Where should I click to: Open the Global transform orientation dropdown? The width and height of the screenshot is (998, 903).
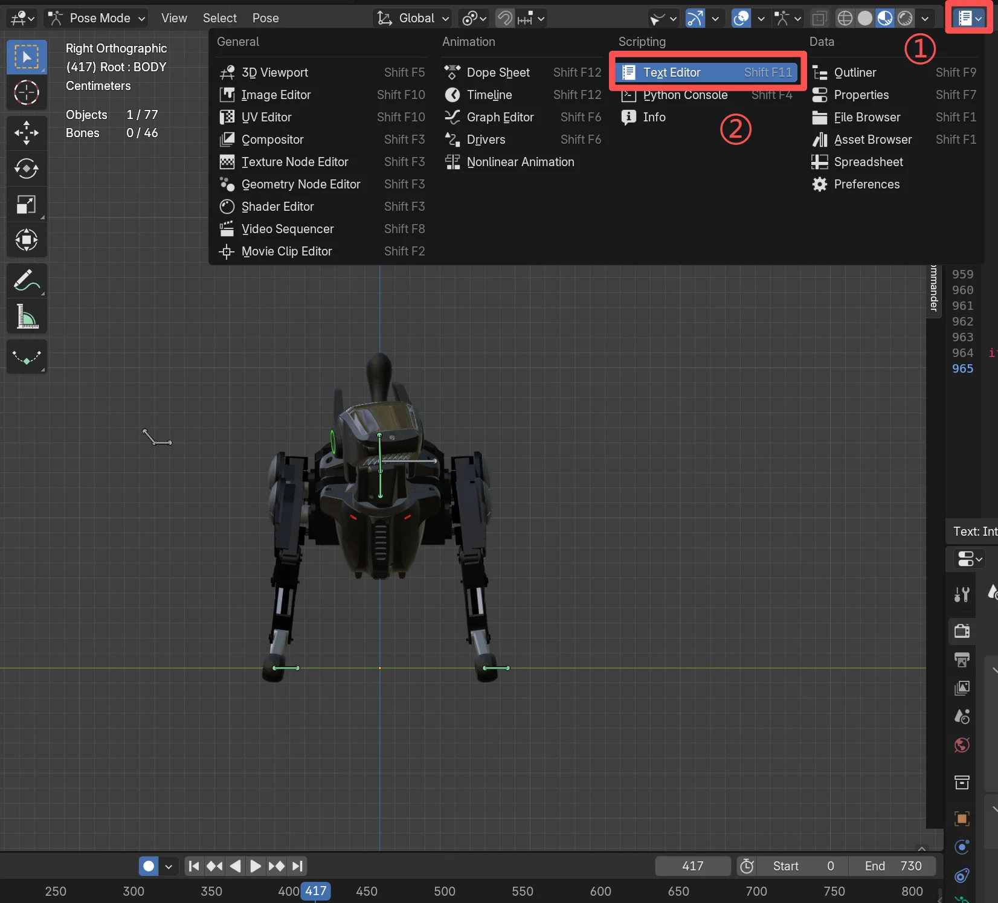[413, 18]
